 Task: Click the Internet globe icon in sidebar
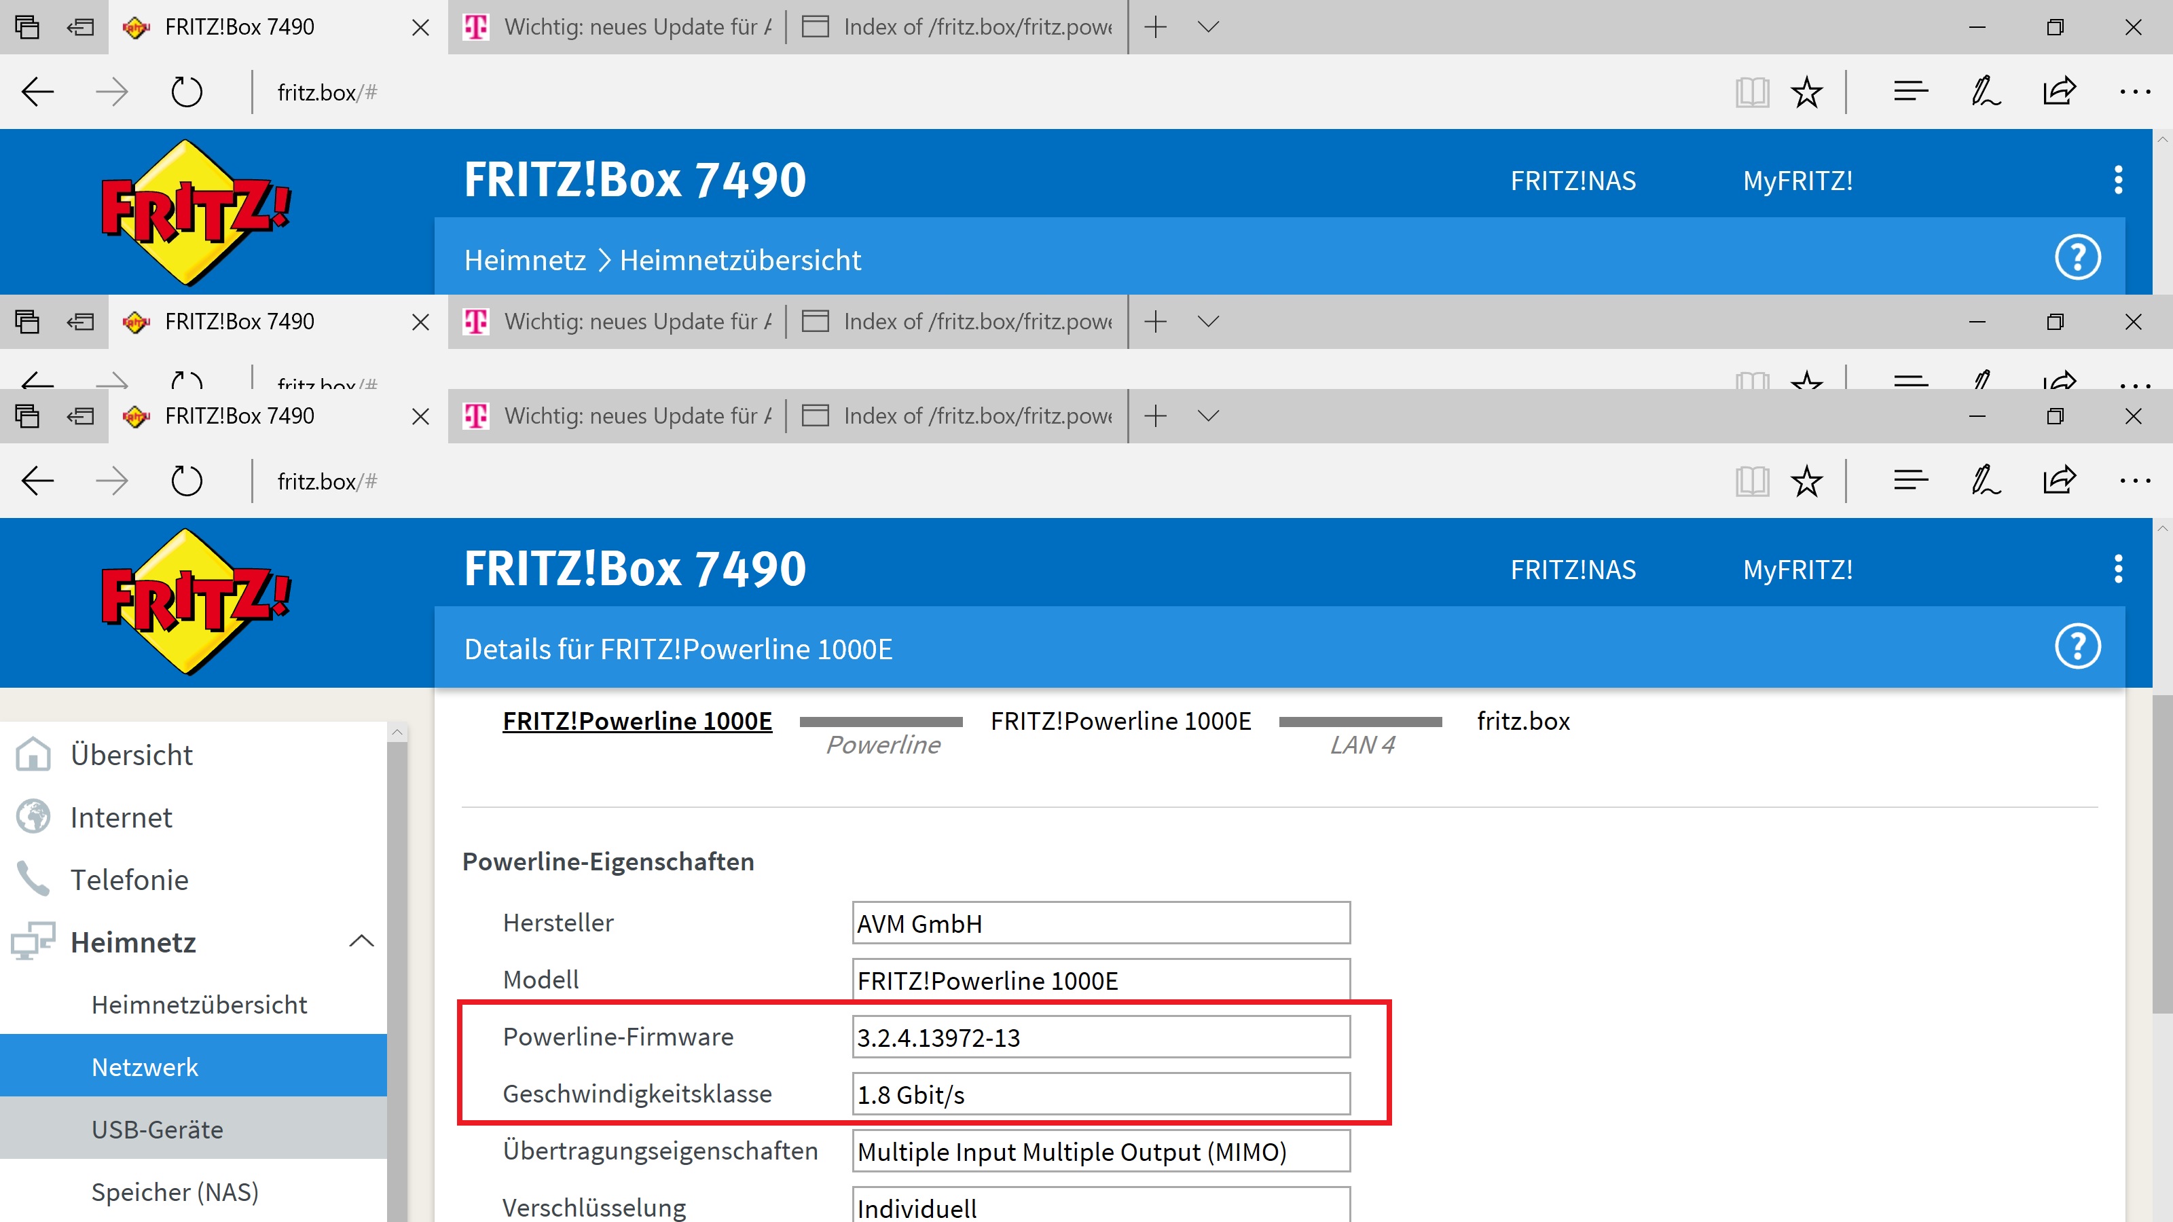[34, 816]
